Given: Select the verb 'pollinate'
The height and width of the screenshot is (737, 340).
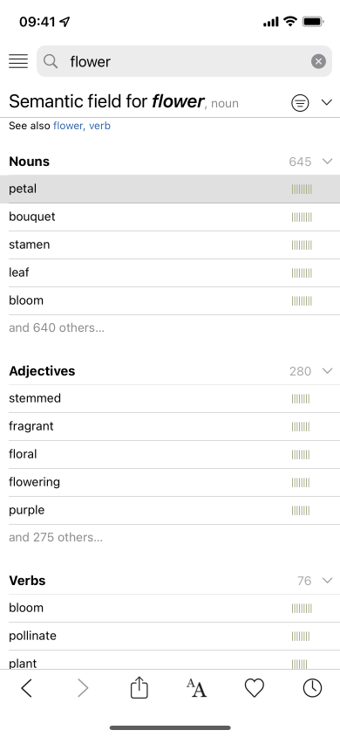Looking at the screenshot, I should [x=170, y=636].
